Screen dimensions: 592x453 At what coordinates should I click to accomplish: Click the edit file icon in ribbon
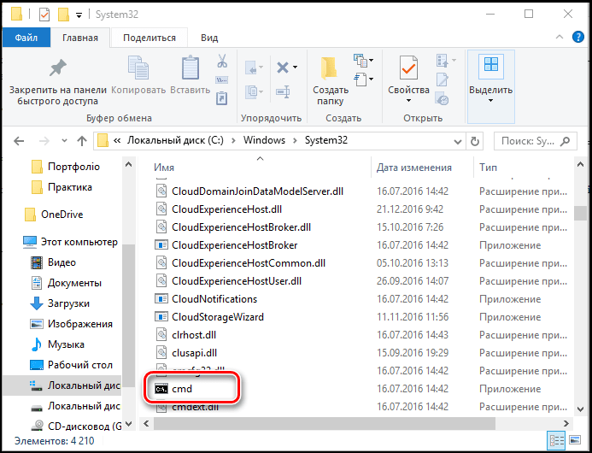[x=443, y=79]
